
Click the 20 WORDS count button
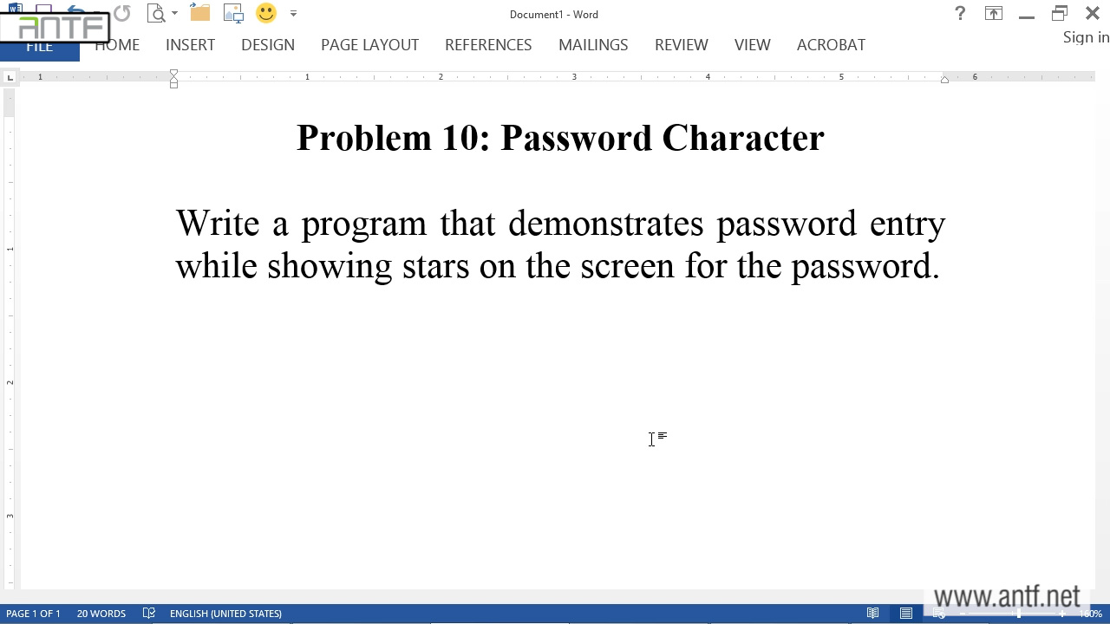(x=101, y=614)
